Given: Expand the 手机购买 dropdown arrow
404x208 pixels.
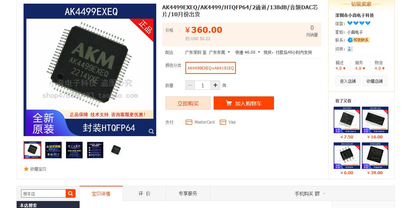Looking at the screenshot, I should click(x=324, y=194).
